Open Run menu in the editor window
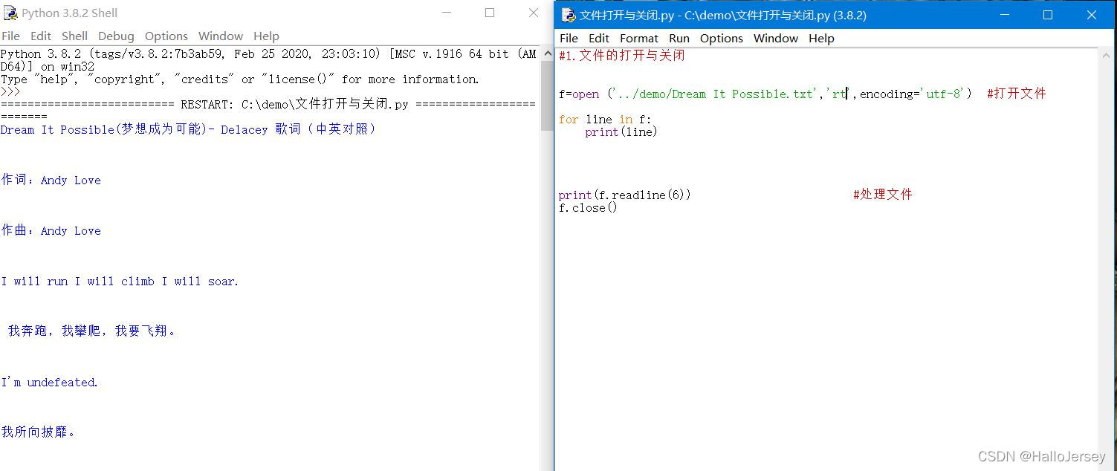This screenshot has height=471, width=1117. coord(679,38)
